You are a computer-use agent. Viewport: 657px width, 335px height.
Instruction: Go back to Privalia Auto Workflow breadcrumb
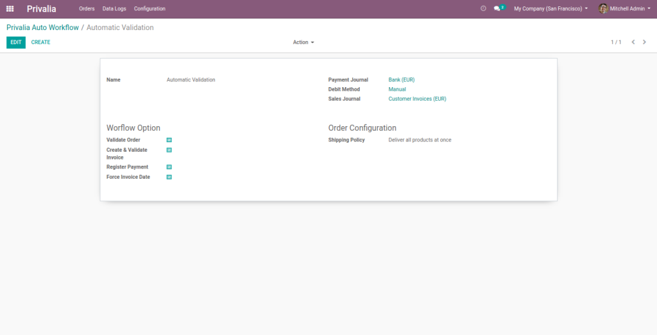[x=43, y=28]
